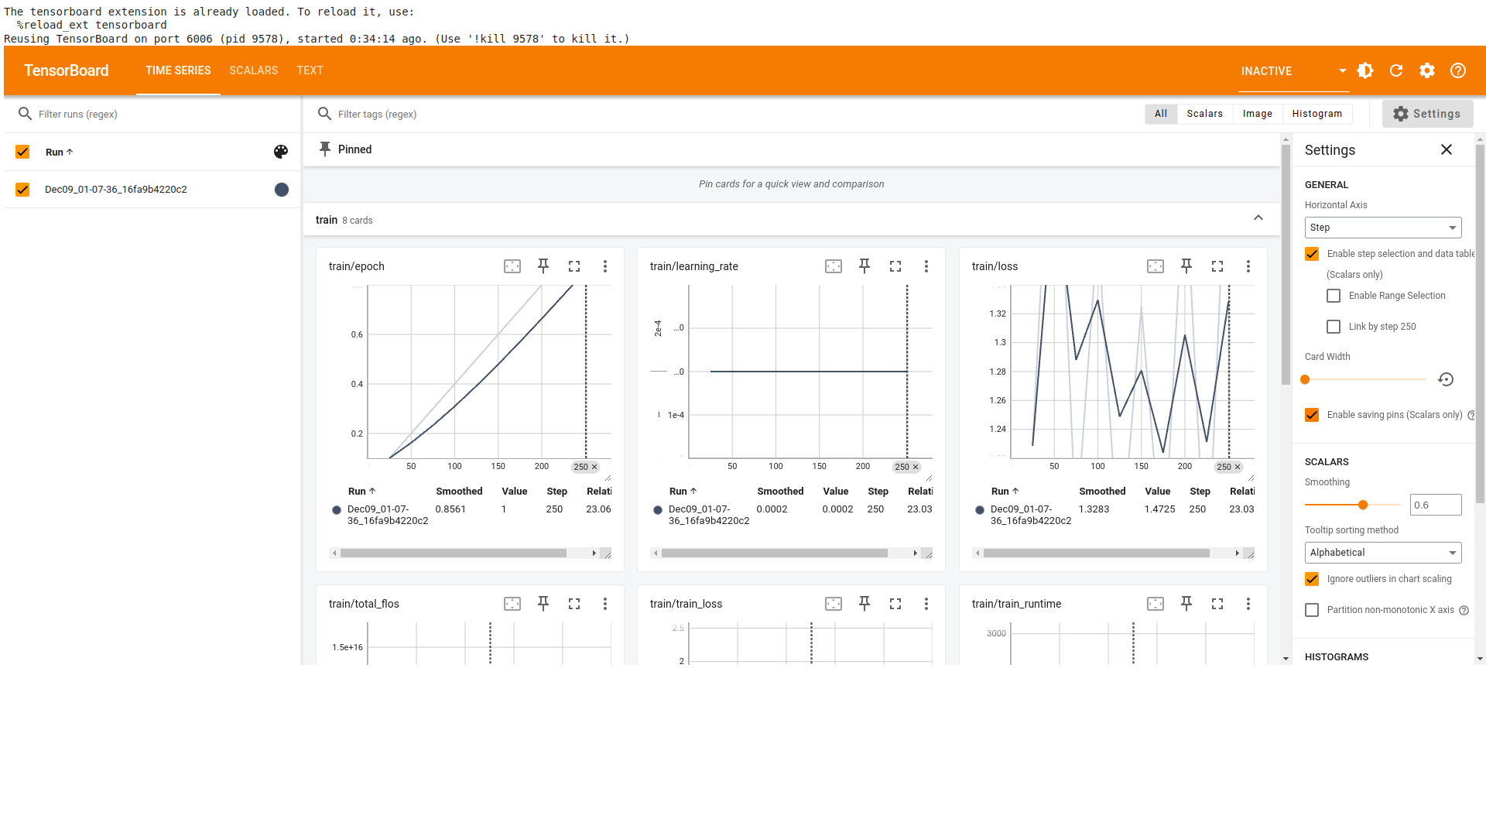Pin the train/epoch card

pyautogui.click(x=543, y=266)
